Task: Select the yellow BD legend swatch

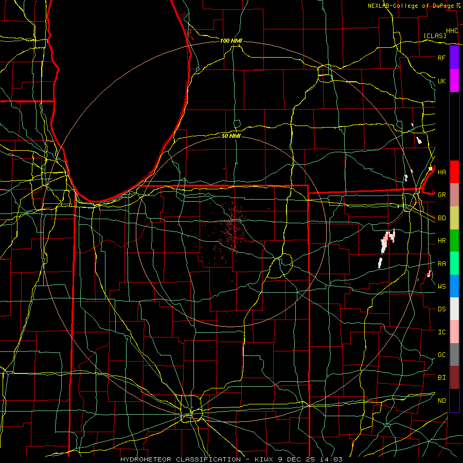Action: (454, 218)
